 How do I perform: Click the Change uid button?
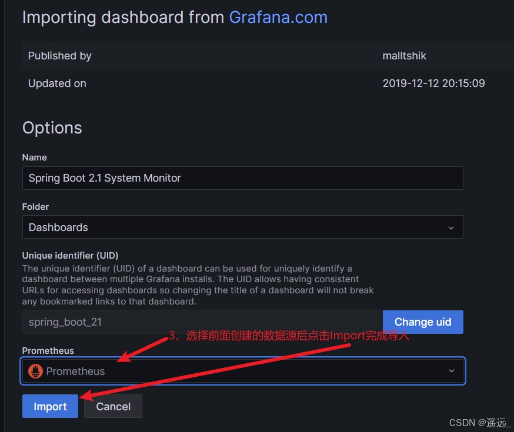click(423, 322)
